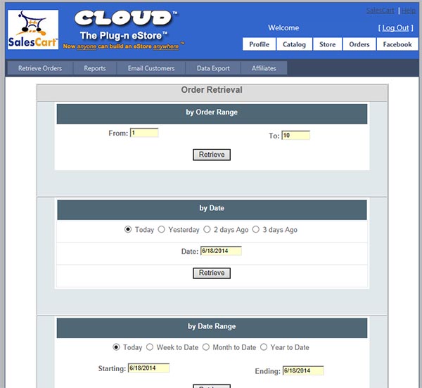
Task: Click the Affiliates menu item
Action: (x=264, y=68)
